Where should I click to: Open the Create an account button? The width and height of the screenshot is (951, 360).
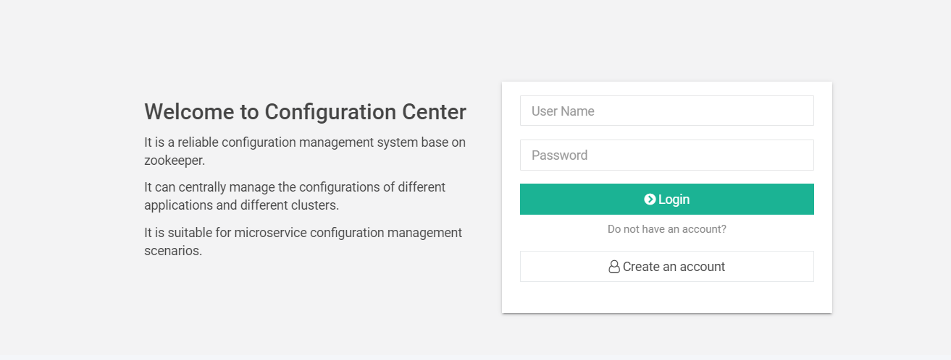point(666,267)
